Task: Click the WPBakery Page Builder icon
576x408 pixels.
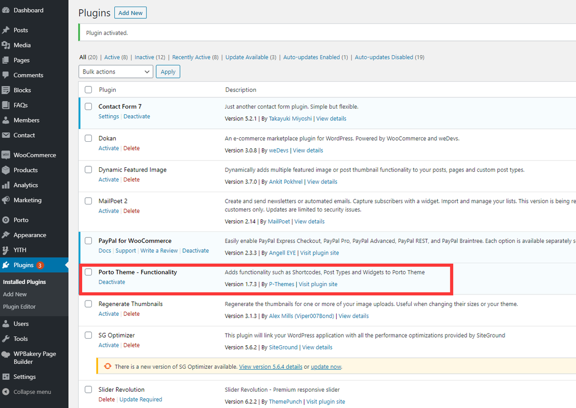Action: (x=6, y=354)
